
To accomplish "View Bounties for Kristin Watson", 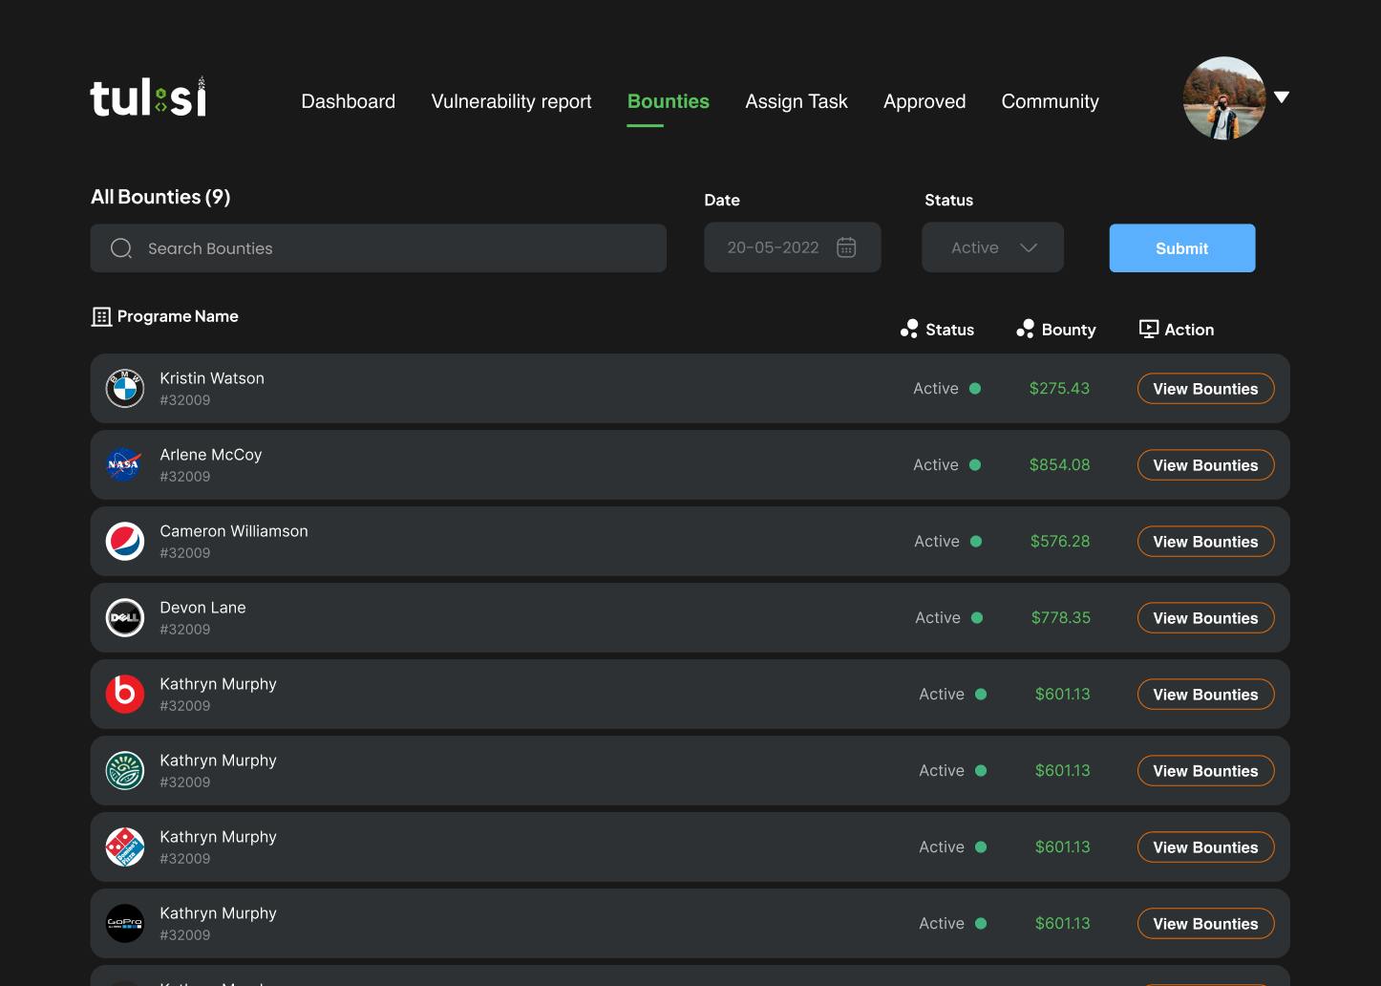I will click(x=1205, y=389).
